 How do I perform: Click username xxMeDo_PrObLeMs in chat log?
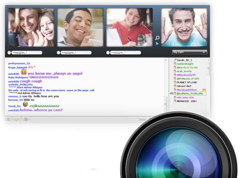[20, 85]
